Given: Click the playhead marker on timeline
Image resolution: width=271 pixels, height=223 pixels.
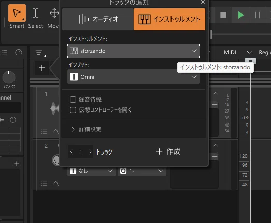Looking at the screenshot, I should click(250, 61).
